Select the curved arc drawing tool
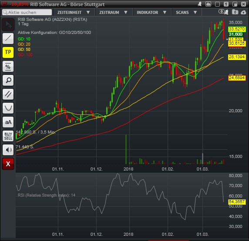249x241 pixels. [8, 108]
